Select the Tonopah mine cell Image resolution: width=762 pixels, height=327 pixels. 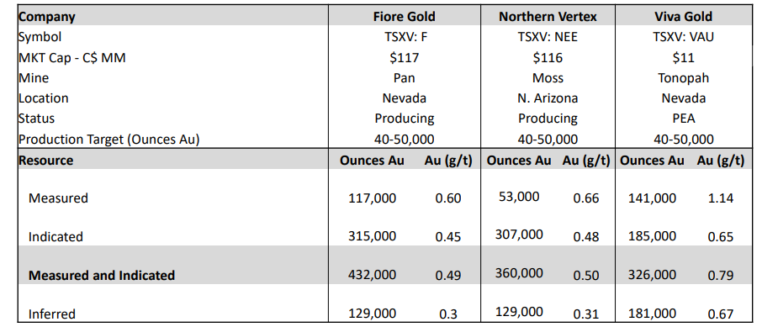tap(683, 78)
